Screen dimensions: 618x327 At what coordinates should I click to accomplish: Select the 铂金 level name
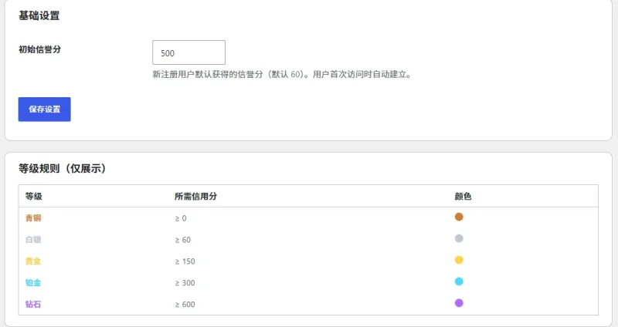(33, 283)
